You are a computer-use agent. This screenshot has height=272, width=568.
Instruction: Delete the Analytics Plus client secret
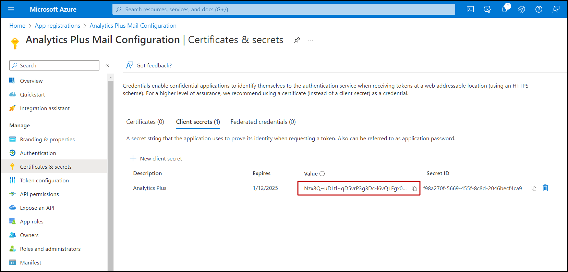pos(545,188)
